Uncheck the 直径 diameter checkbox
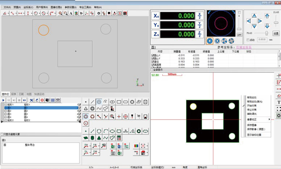 153,62
